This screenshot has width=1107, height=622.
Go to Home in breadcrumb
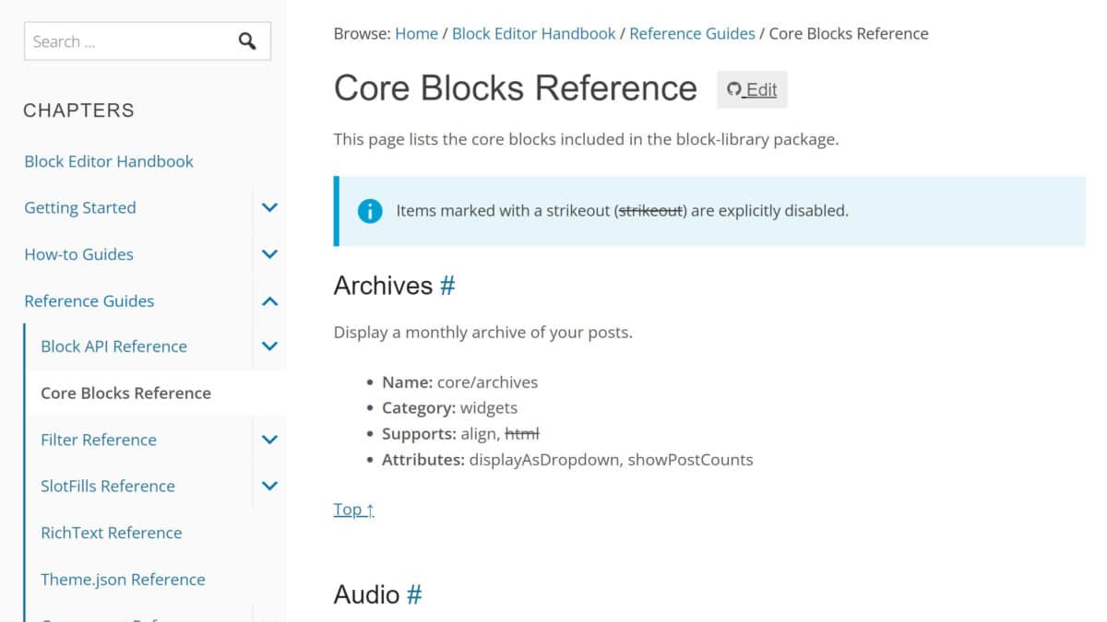(416, 34)
